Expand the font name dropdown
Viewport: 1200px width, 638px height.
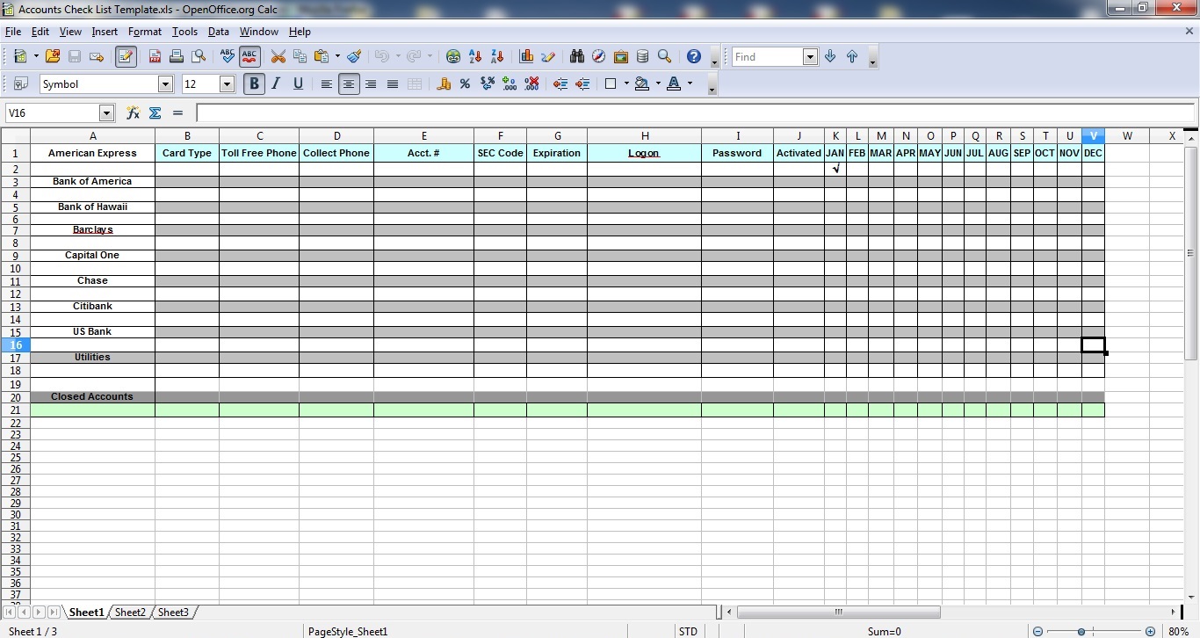165,84
